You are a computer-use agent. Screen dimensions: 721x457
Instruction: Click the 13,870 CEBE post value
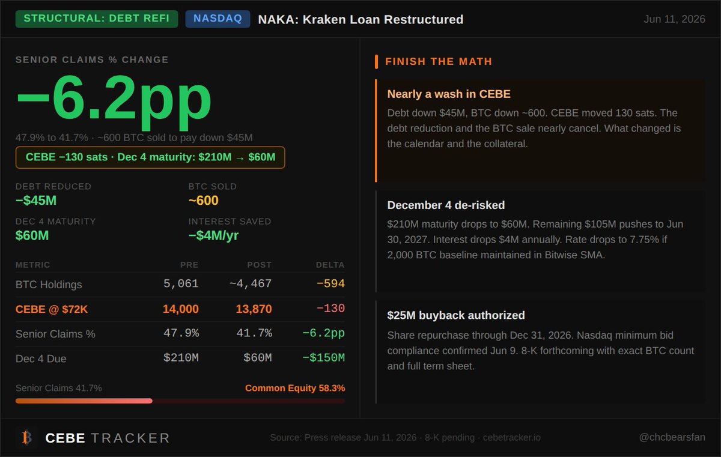tap(254, 309)
